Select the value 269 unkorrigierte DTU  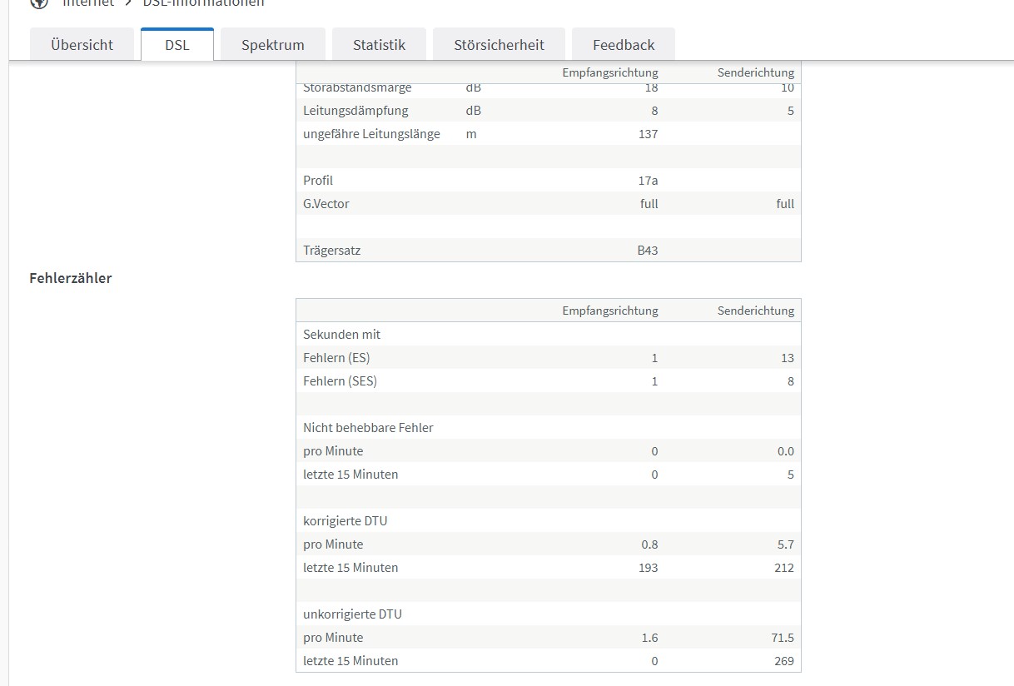783,661
